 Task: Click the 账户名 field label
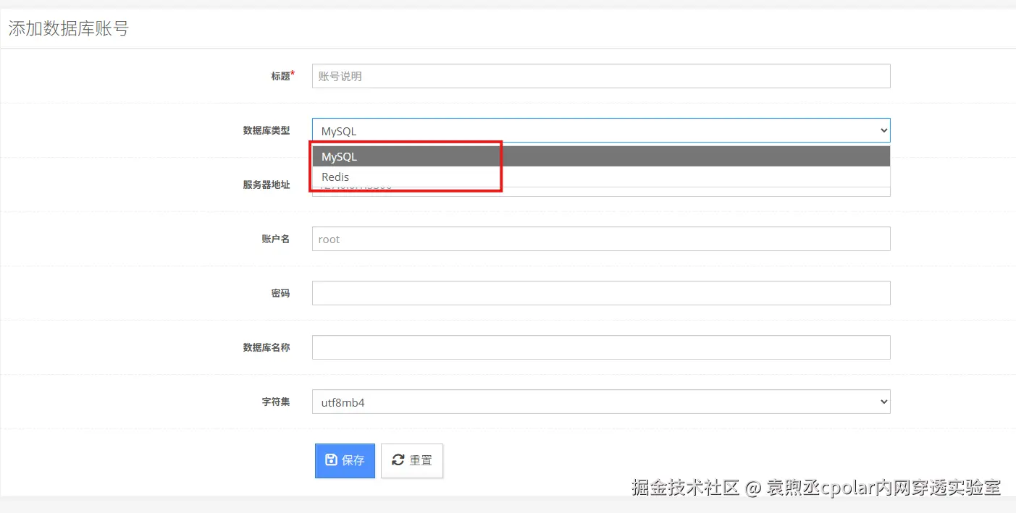point(275,239)
